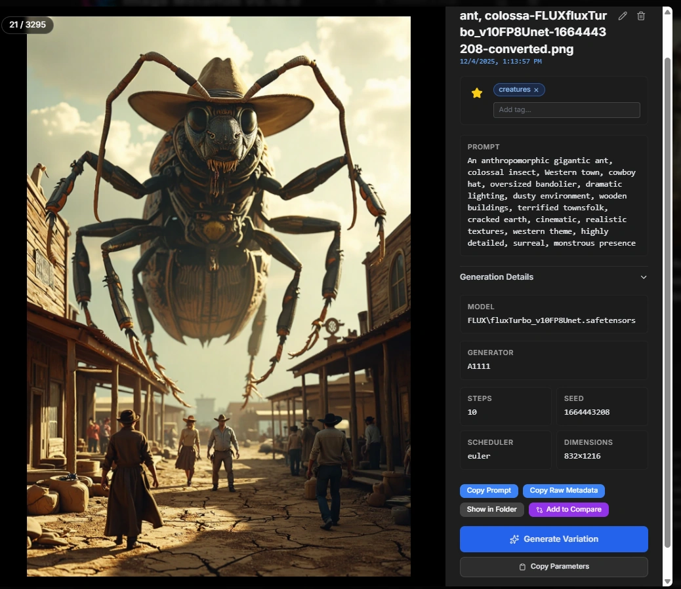This screenshot has height=589, width=681.
Task: Unstar this image in the tags panel
Action: [476, 92]
